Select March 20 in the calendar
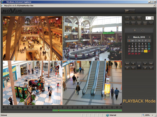The image size is (157, 117). point(149,49)
